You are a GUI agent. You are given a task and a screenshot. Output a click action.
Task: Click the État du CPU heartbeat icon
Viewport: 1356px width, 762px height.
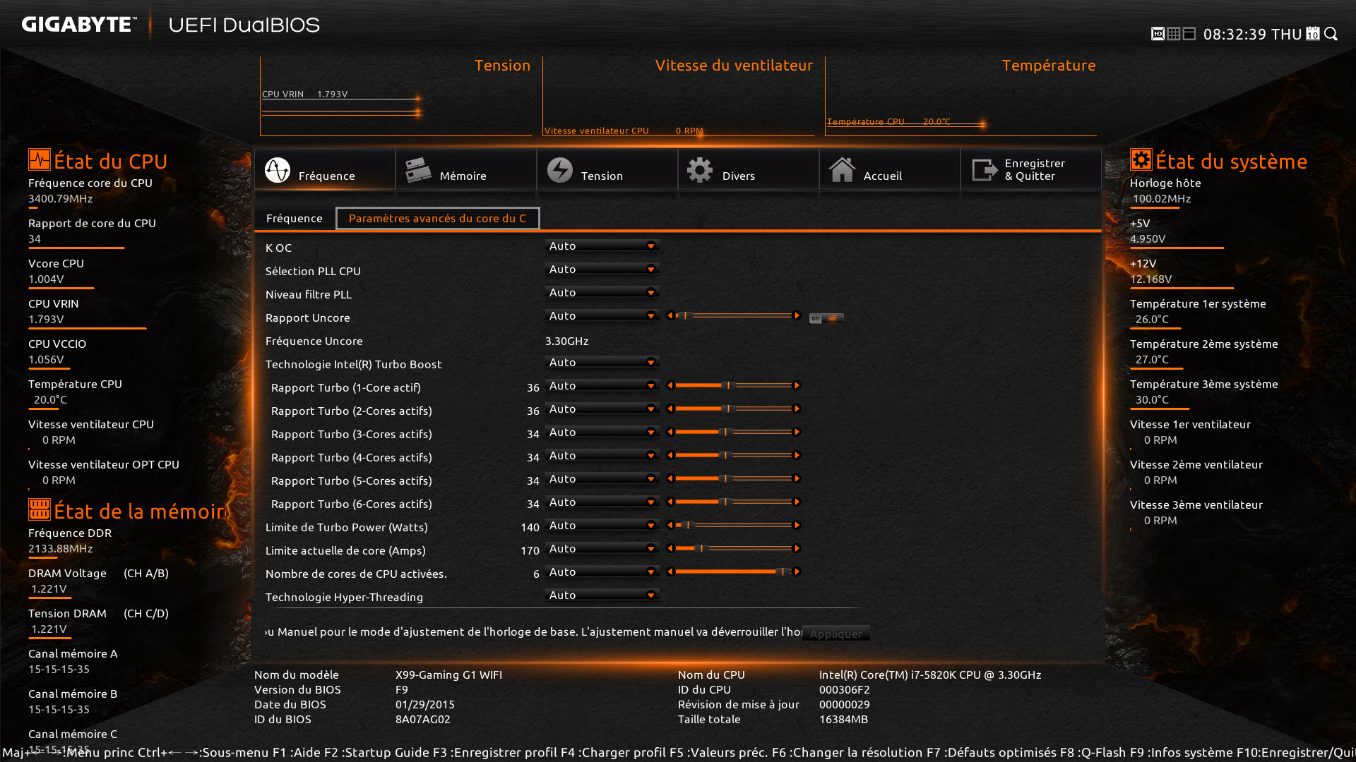pos(40,159)
